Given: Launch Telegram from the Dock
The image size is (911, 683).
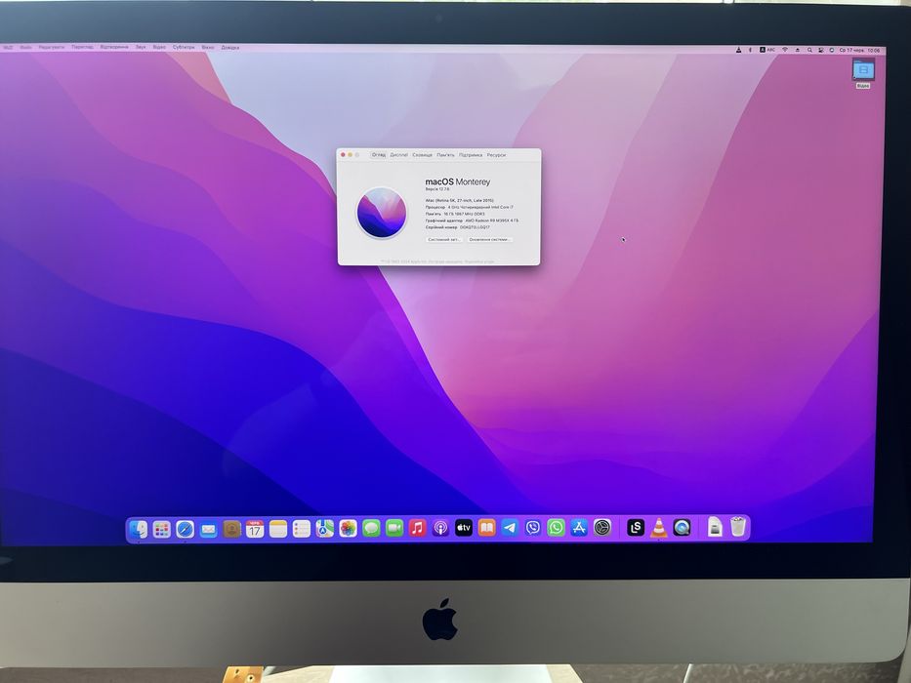Looking at the screenshot, I should click(x=510, y=527).
